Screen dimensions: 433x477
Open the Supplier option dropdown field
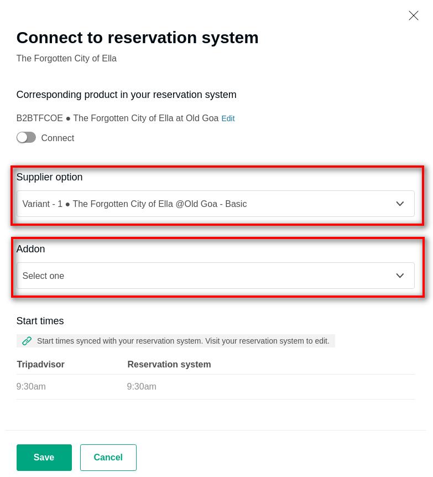click(x=205, y=204)
